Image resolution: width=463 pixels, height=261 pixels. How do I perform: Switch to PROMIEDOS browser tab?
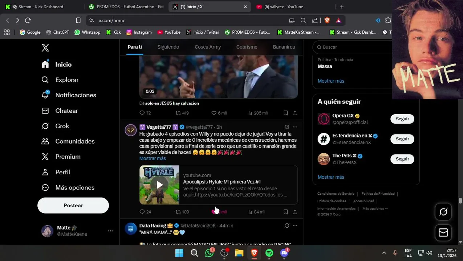(126, 7)
